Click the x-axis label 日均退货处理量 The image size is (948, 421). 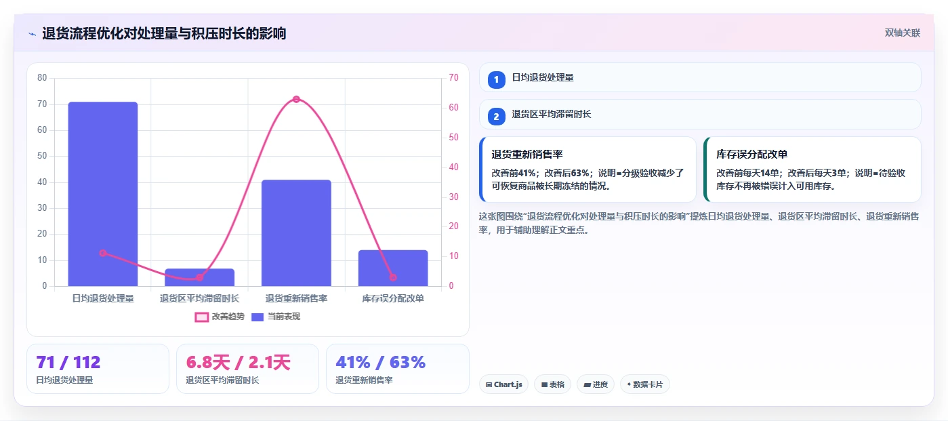103,298
